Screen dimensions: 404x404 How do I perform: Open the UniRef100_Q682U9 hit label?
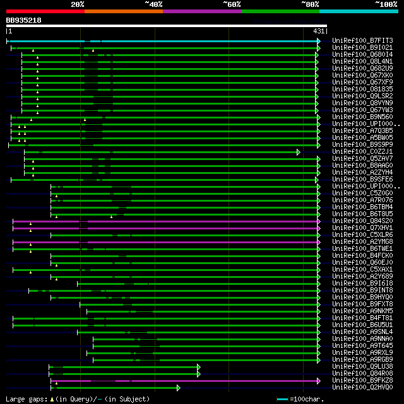point(362,68)
